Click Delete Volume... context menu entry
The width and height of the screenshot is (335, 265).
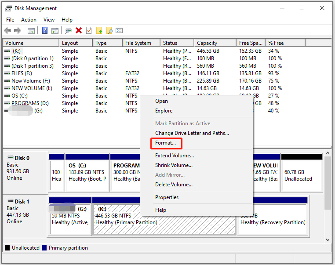coord(174,185)
